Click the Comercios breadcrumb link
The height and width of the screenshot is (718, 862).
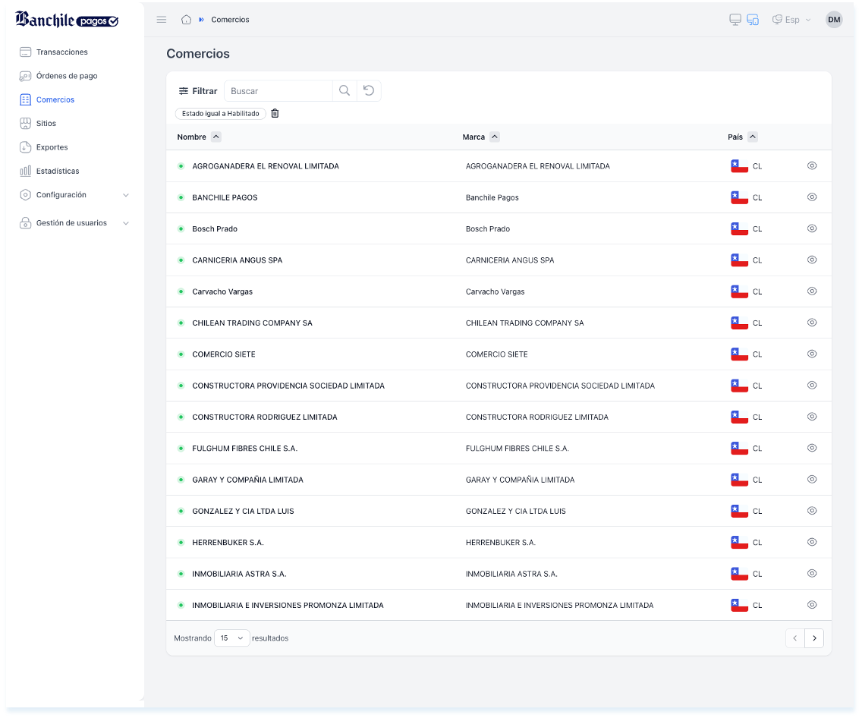click(230, 20)
